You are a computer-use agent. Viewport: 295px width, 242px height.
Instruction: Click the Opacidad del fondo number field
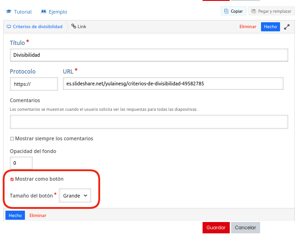pos(21,163)
